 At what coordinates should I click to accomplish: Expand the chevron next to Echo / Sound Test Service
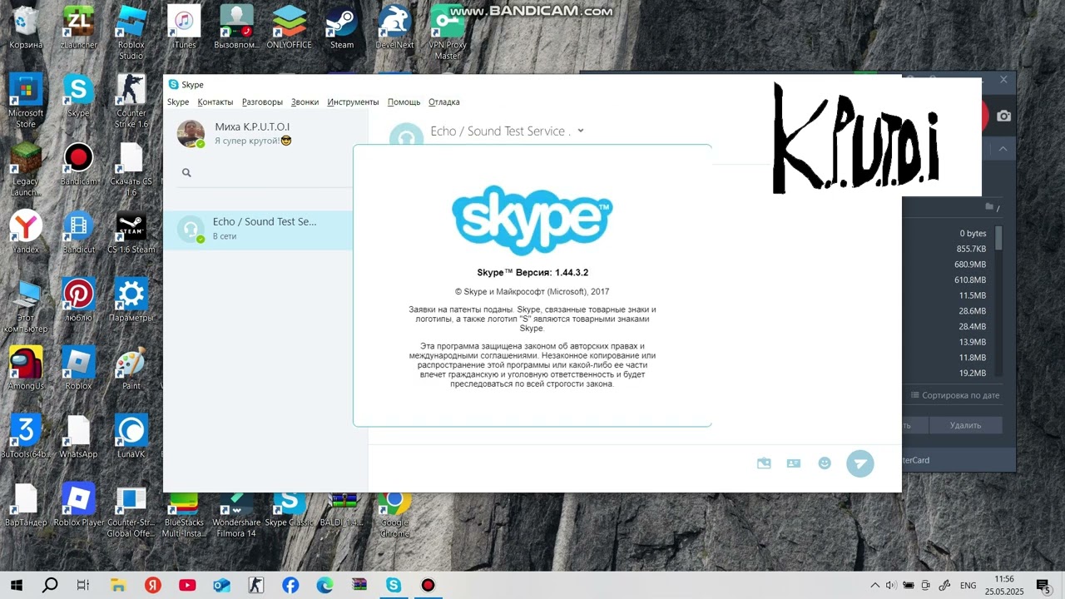point(581,131)
